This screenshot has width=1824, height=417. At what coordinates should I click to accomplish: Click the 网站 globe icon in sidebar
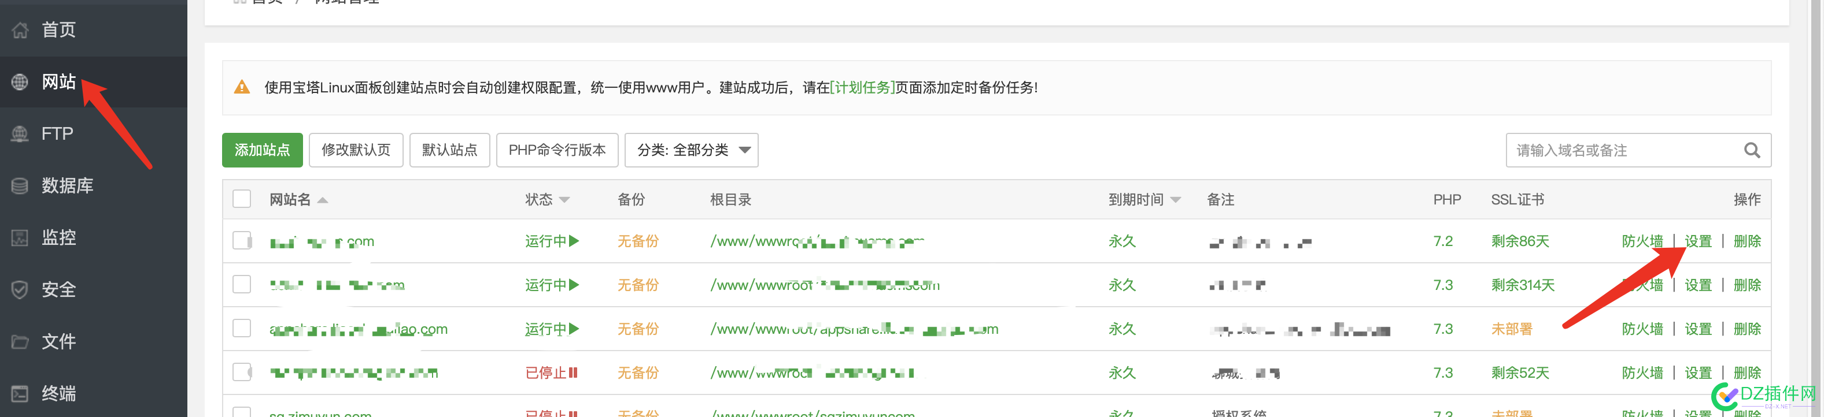[20, 82]
